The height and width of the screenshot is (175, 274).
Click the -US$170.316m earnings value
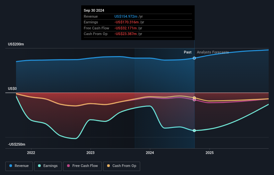pyautogui.click(x=126, y=22)
